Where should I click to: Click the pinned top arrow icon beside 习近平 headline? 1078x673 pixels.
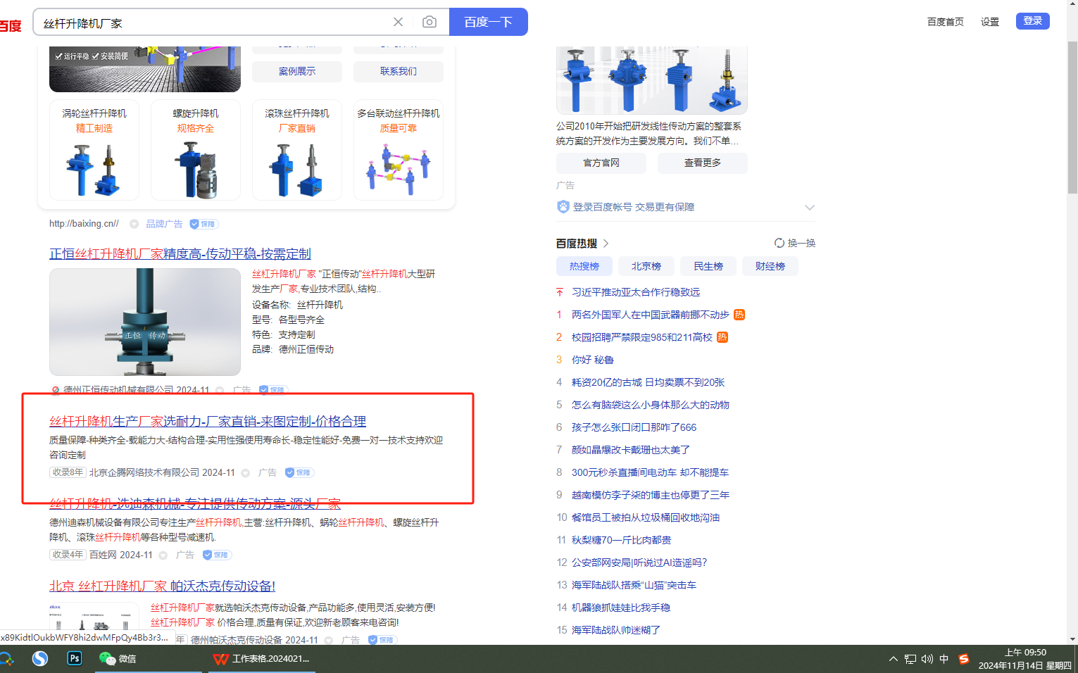(x=560, y=292)
